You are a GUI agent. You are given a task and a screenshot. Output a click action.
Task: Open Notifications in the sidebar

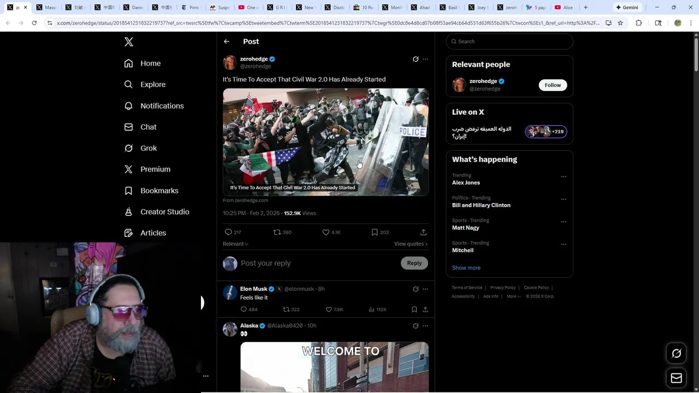point(153,106)
